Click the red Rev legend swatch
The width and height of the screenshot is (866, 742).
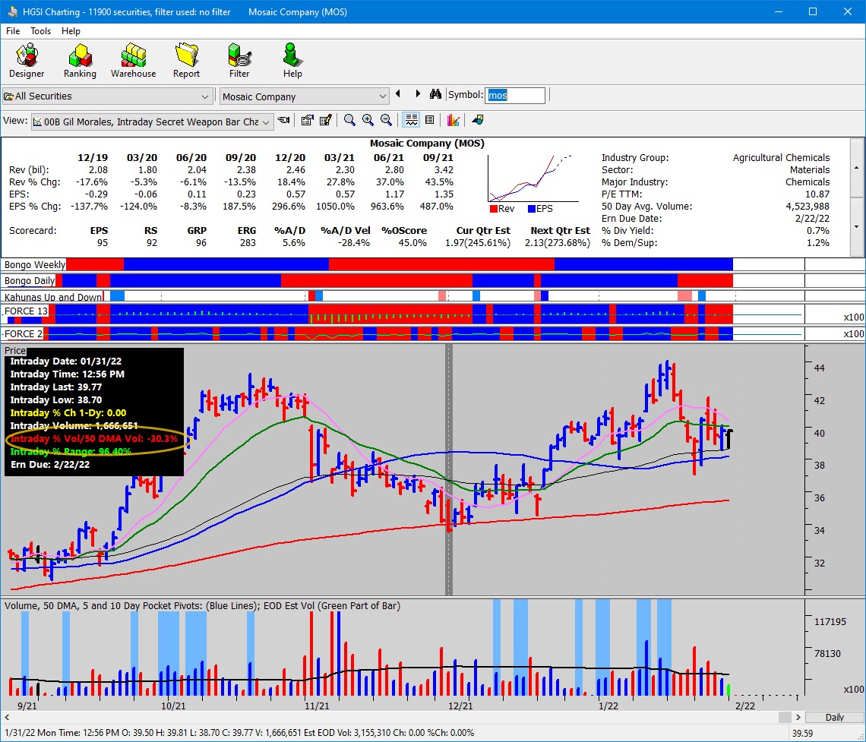(x=494, y=209)
